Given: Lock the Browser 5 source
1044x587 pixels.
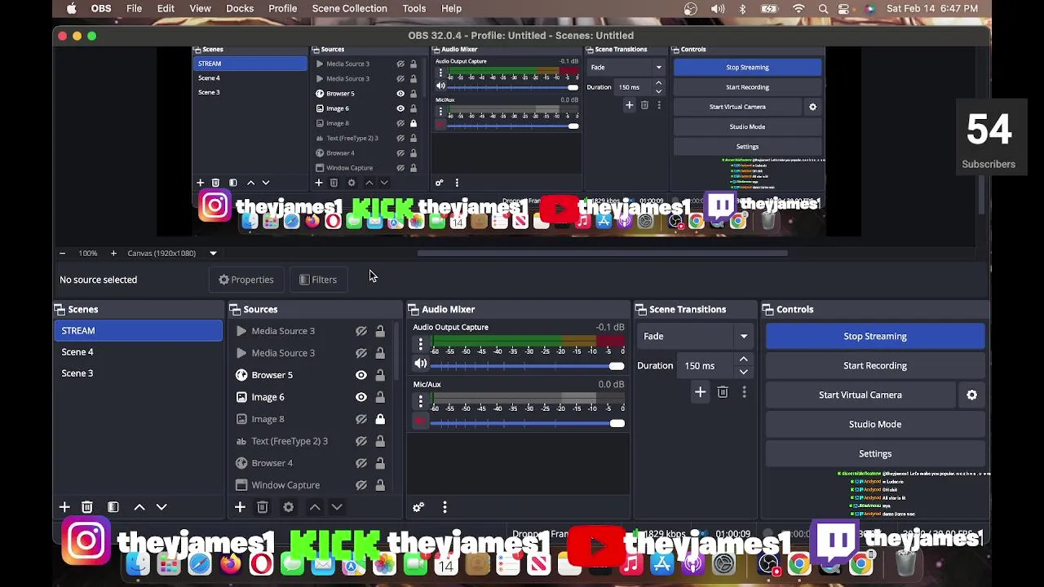Looking at the screenshot, I should (x=380, y=375).
